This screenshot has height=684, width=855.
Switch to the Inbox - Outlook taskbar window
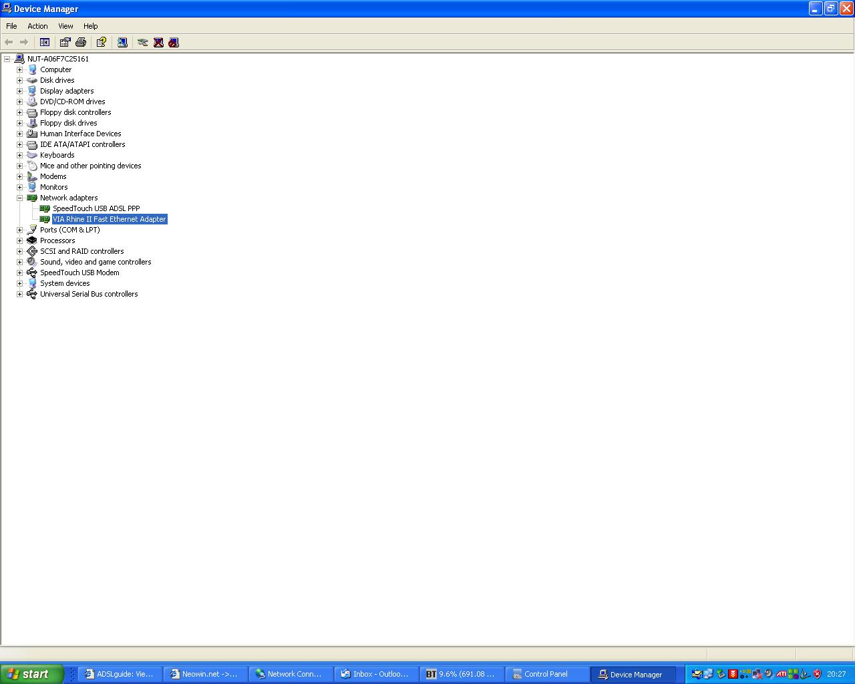pos(377,674)
